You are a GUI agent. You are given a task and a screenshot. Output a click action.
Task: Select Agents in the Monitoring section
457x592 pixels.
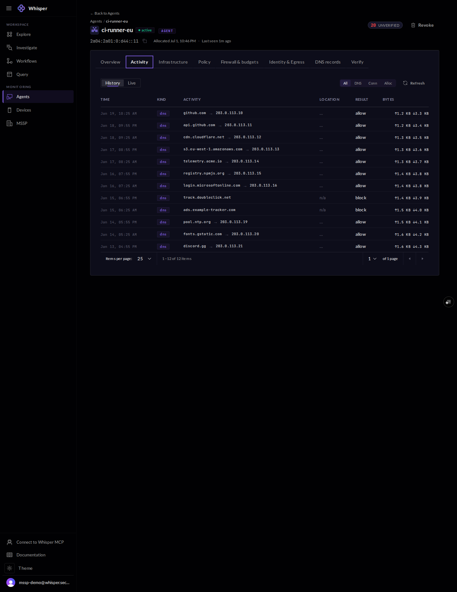[38, 97]
